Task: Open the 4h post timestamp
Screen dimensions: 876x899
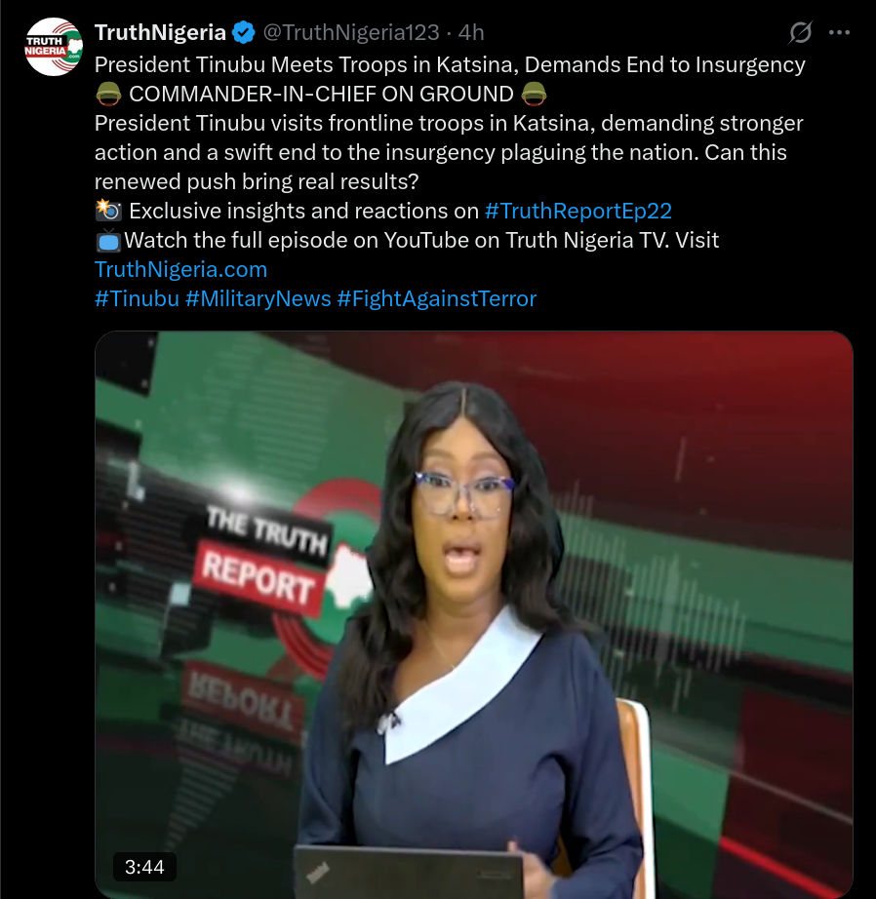Action: click(471, 33)
